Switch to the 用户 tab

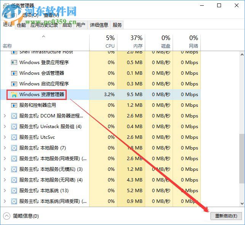(81, 25)
